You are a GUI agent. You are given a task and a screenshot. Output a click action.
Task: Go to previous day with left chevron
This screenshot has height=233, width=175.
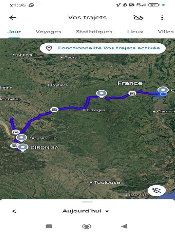click(14, 211)
